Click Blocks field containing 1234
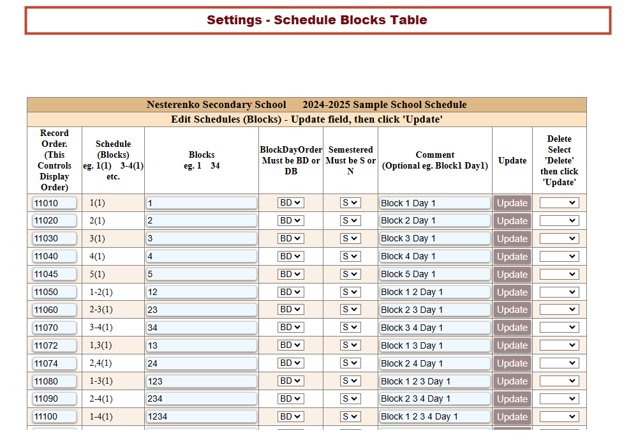The height and width of the screenshot is (447, 638). (x=201, y=417)
